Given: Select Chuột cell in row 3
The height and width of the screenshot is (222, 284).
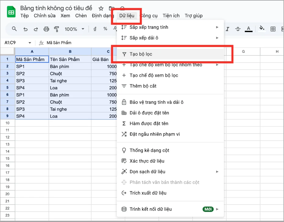Looking at the screenshot, I should coord(70,73).
